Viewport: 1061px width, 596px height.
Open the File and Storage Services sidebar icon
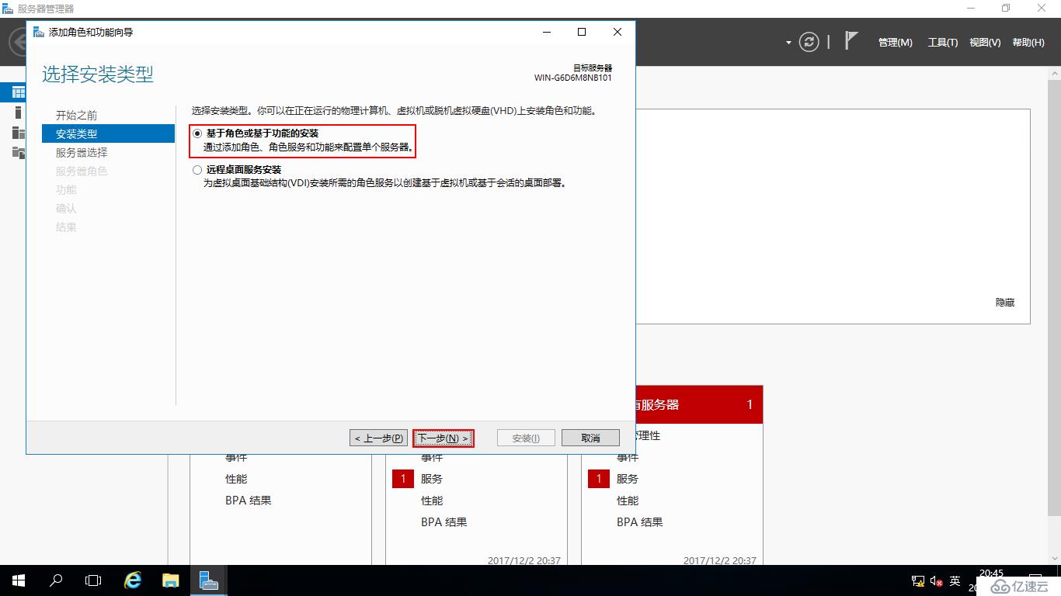(x=18, y=152)
